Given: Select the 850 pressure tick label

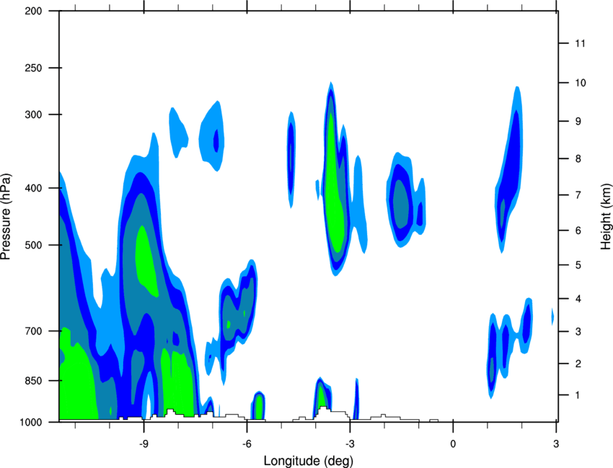Looking at the screenshot, I should (33, 381).
